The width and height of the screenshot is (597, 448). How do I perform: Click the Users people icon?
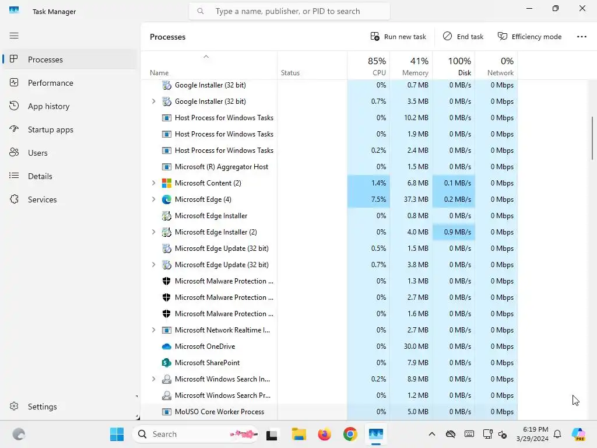tap(14, 152)
